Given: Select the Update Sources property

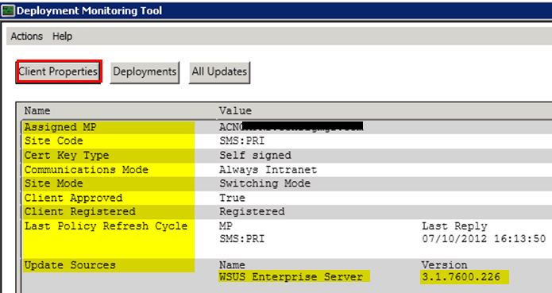Looking at the screenshot, I should (70, 265).
